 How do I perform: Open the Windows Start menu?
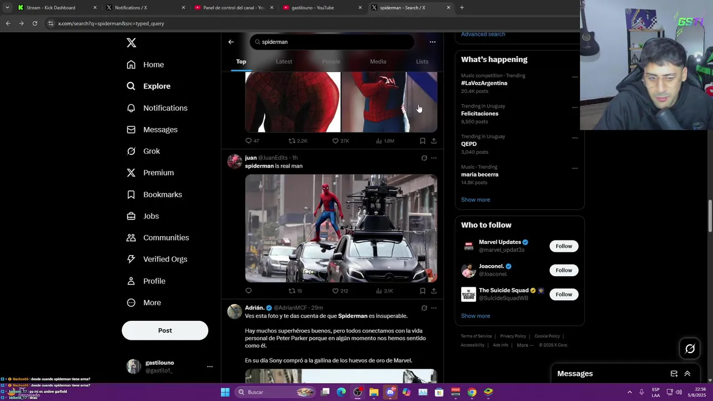(x=225, y=392)
